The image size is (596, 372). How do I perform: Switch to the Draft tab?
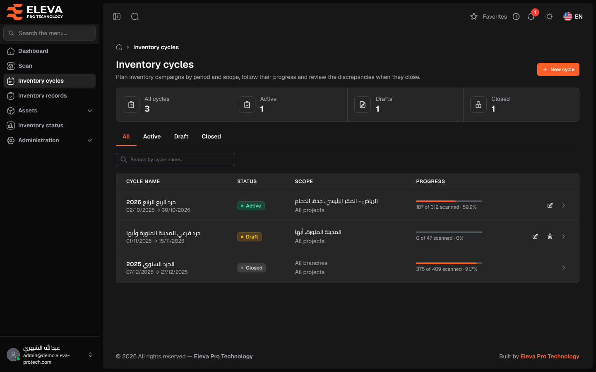pos(181,136)
